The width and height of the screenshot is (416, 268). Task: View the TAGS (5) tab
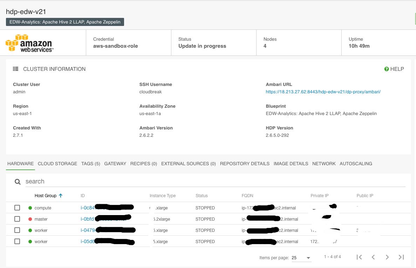(90, 163)
